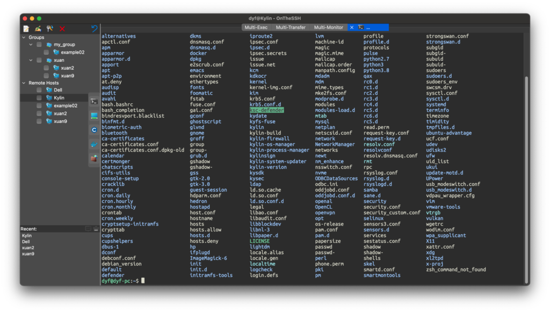The height and width of the screenshot is (312, 550).
Task: Click the Docker whale icon in popup
Action: (94, 144)
